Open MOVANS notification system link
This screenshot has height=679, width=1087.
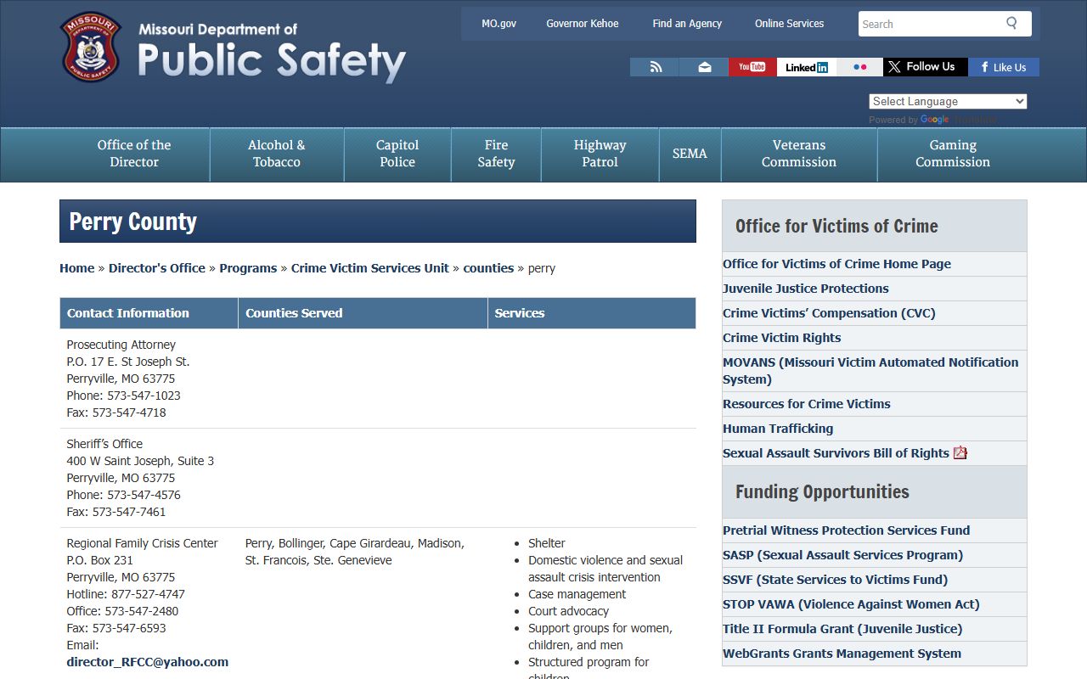tap(870, 371)
